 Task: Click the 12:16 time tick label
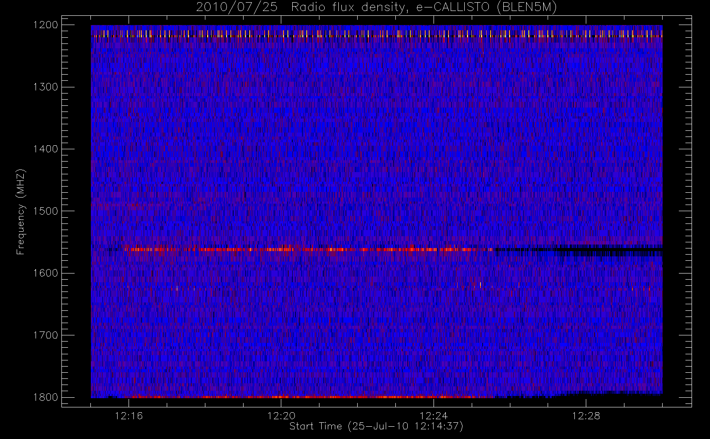129,416
